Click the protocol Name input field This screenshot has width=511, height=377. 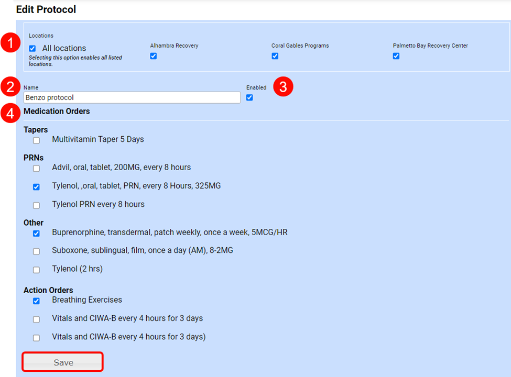coord(132,97)
